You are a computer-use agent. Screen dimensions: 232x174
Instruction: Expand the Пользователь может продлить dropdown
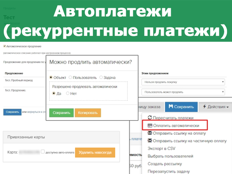183,92
